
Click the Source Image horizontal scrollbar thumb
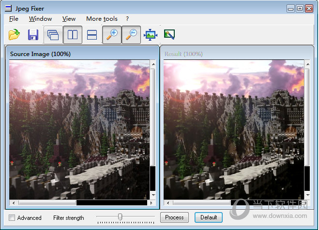tap(47, 203)
